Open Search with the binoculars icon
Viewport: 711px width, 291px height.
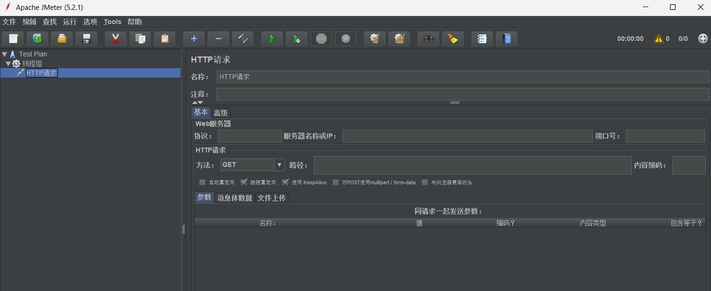tap(429, 39)
